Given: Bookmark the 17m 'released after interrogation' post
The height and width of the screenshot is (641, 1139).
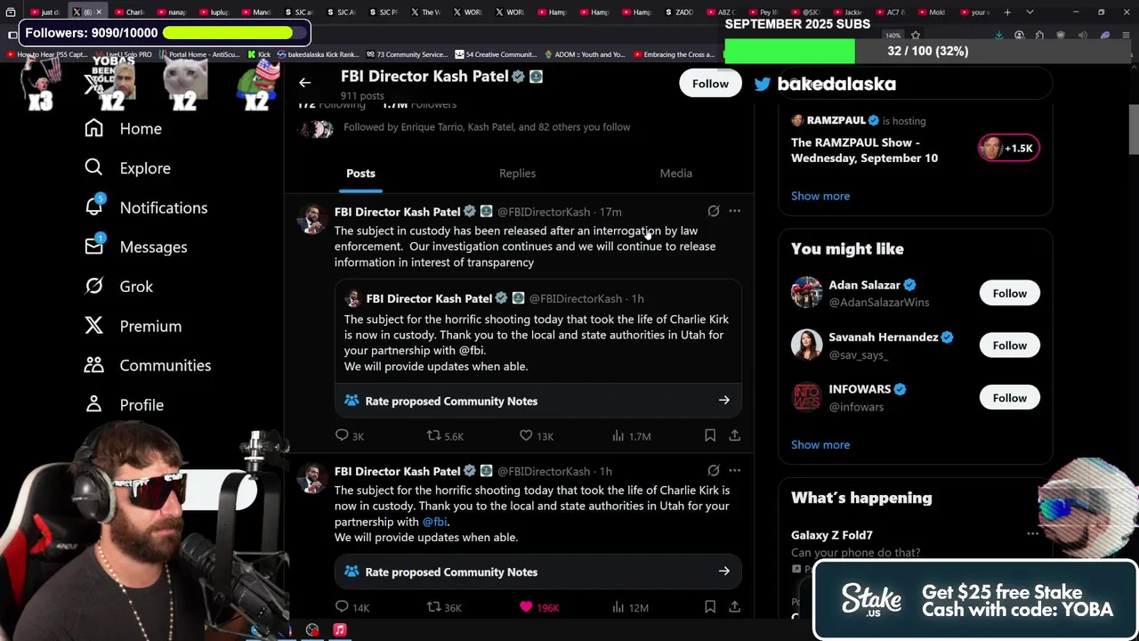Looking at the screenshot, I should [710, 435].
